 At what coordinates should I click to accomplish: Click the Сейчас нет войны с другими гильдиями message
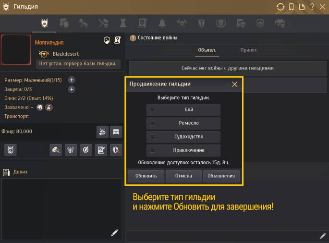coord(228,68)
